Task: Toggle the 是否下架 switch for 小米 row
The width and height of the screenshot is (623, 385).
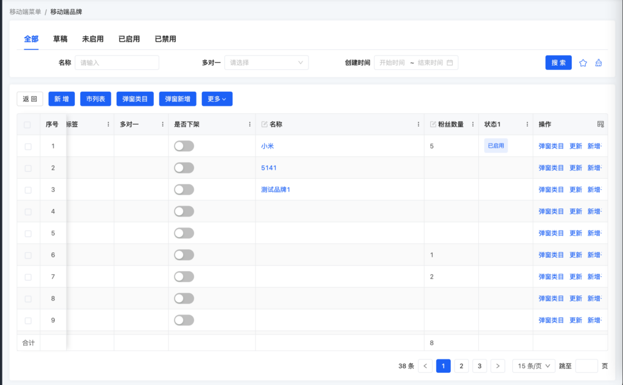Action: click(184, 146)
